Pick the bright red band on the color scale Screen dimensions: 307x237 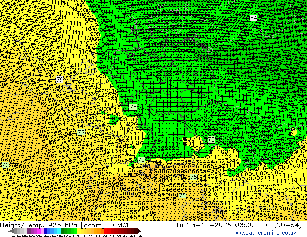(106, 231)
